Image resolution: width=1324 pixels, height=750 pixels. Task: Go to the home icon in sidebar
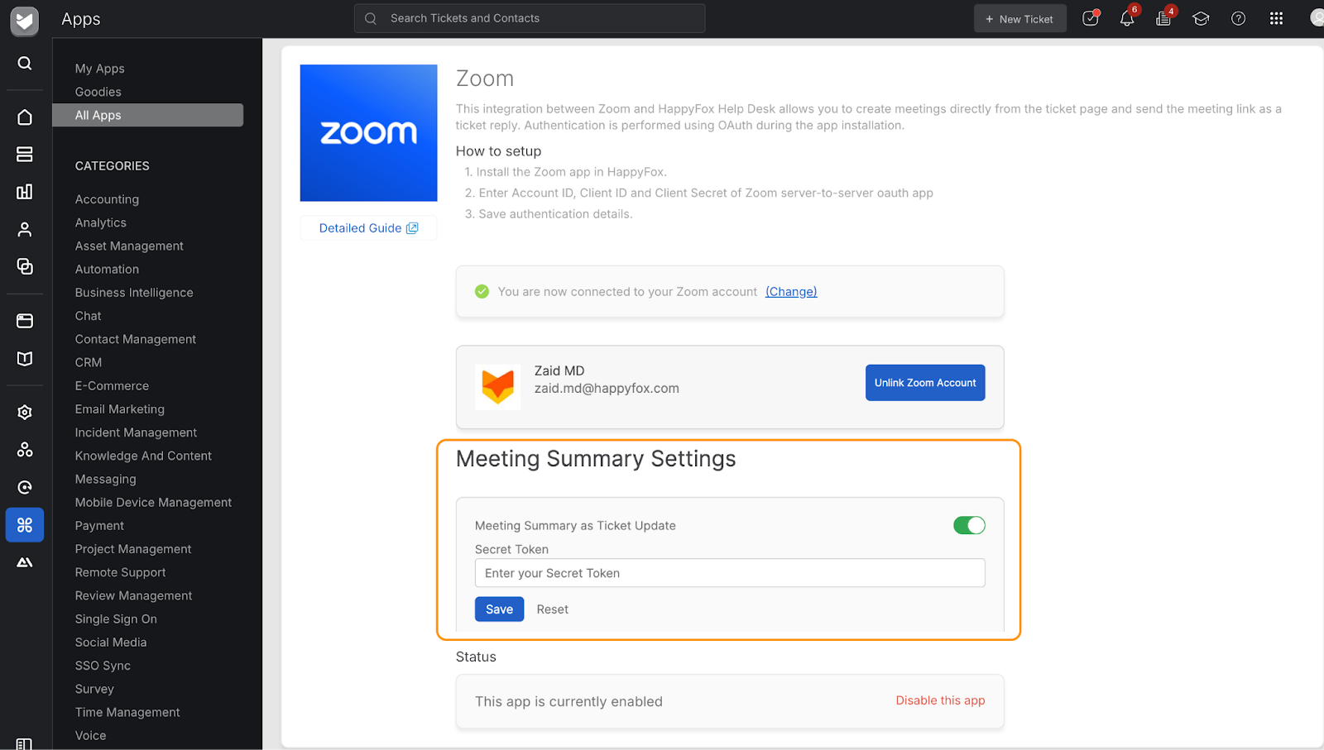click(25, 117)
